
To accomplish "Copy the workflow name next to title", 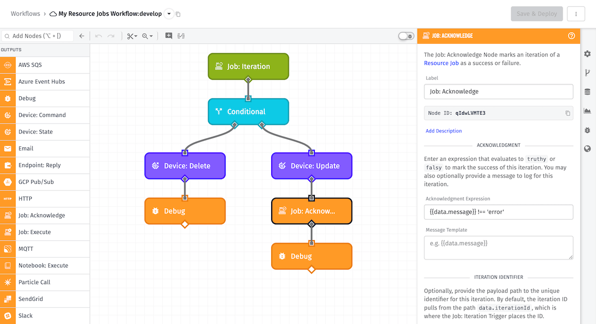I will click(x=178, y=14).
